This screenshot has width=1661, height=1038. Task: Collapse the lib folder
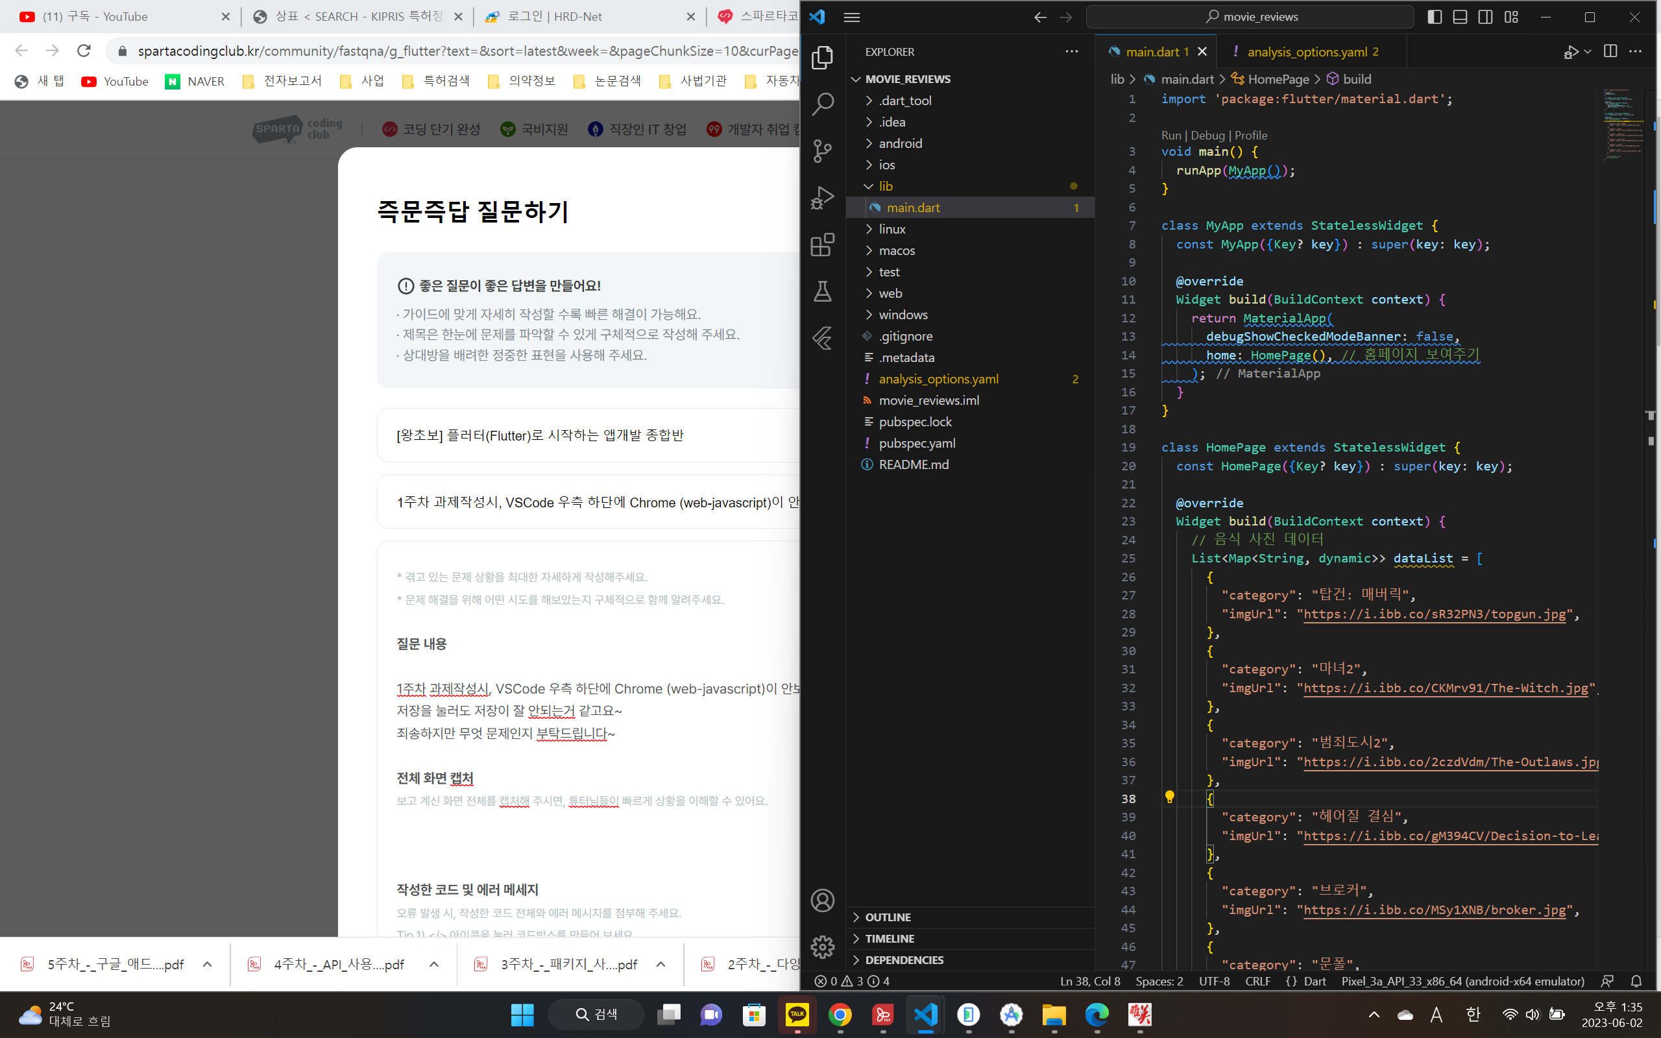(970, 186)
